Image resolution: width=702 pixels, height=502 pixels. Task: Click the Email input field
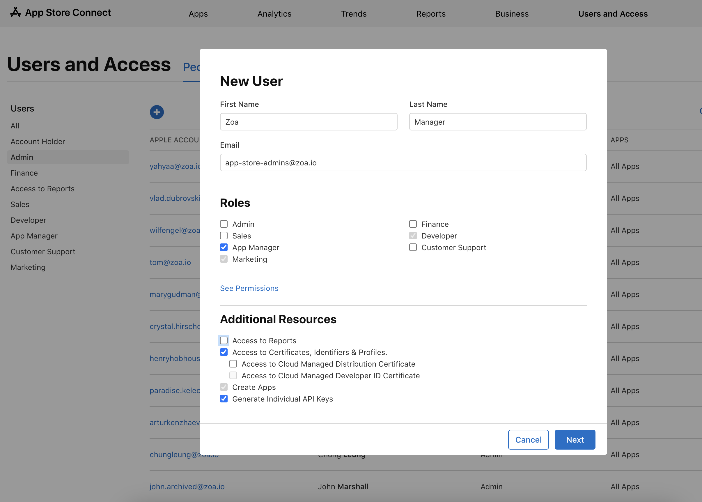(x=403, y=162)
